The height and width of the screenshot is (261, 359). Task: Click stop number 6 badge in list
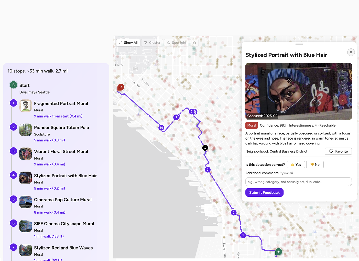click(x=14, y=223)
